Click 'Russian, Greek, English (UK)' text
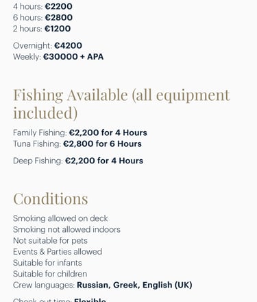This screenshot has width=257, height=302. click(134, 285)
